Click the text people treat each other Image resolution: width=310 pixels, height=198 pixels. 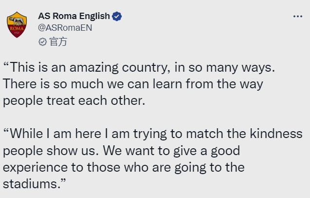(74, 100)
